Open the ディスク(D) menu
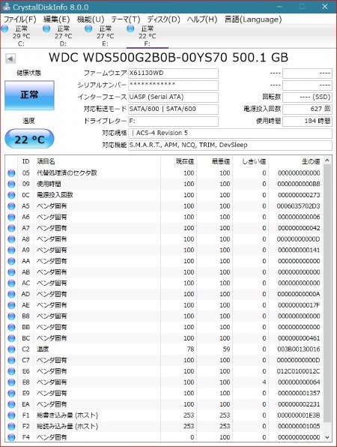The width and height of the screenshot is (337, 447). click(164, 19)
